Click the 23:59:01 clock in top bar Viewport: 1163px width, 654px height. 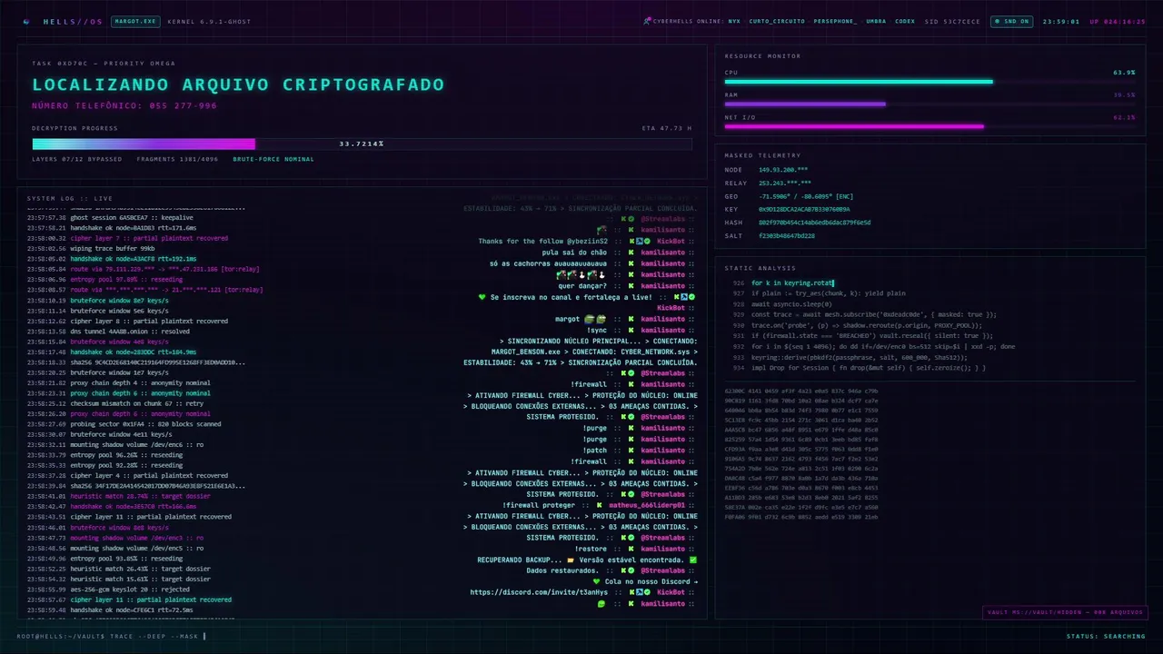(x=1061, y=21)
